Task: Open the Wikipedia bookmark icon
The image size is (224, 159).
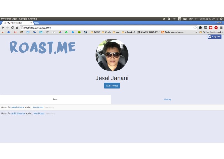Action: click(x=54, y=32)
